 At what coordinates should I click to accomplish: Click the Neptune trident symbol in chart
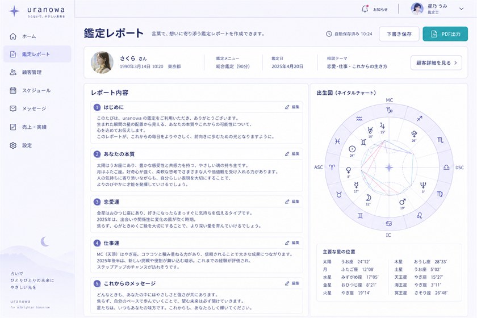pyautogui.click(x=423, y=185)
